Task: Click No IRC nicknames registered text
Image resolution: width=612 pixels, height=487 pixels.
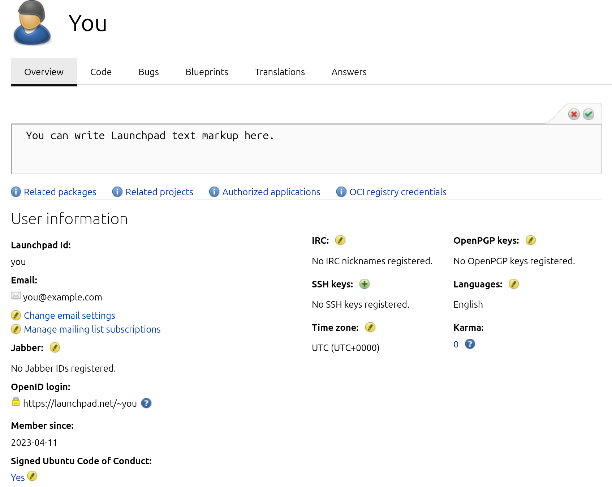Action: (x=372, y=261)
